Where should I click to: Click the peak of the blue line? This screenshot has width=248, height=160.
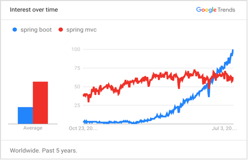click(233, 51)
